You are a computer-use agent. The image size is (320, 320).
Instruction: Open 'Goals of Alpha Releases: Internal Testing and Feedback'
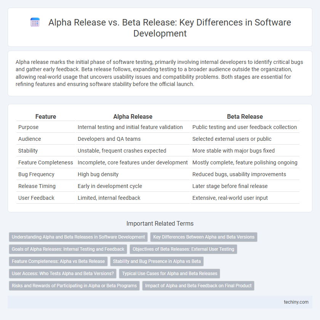68,249
